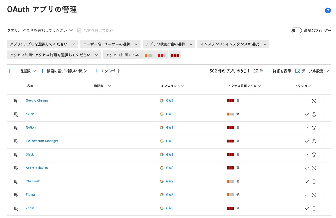Screen dimensions: 336x218
Task: Open the アプリ filter dropdown
Action: 42,44
